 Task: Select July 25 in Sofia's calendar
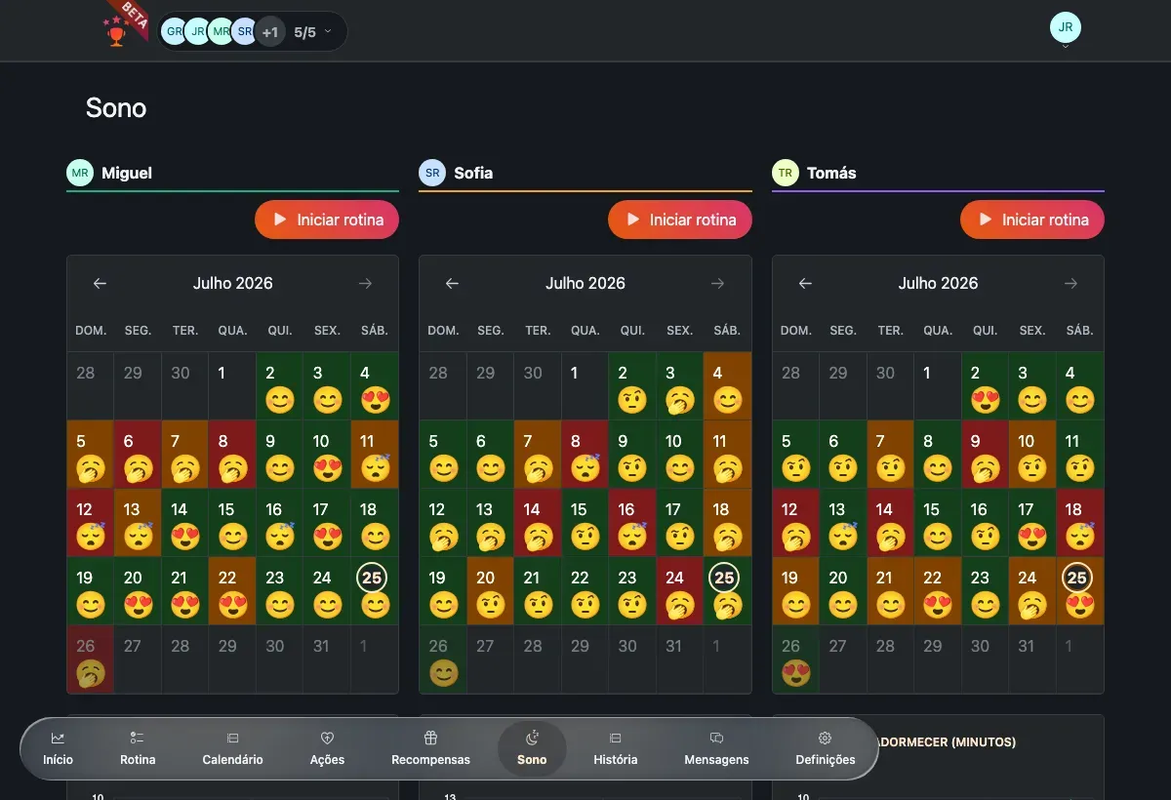724,591
